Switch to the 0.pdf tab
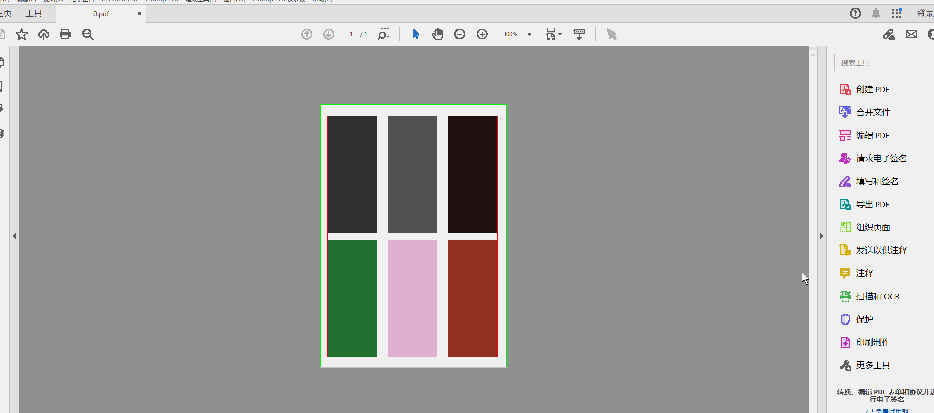This screenshot has width=934, height=413. click(101, 14)
